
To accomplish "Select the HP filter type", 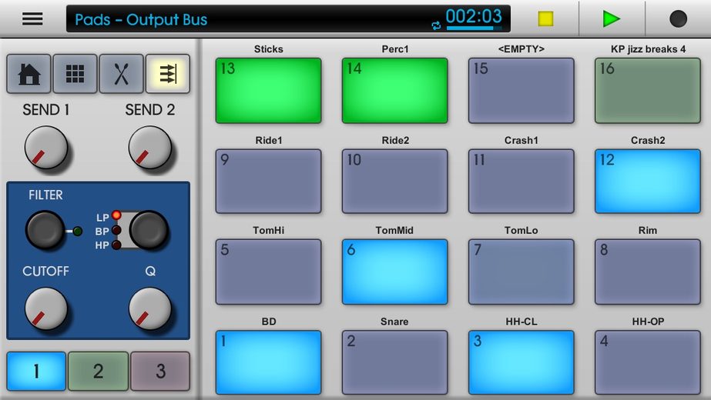I will point(116,245).
